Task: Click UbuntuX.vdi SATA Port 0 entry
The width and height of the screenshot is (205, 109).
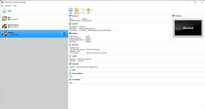Action: [96, 53]
